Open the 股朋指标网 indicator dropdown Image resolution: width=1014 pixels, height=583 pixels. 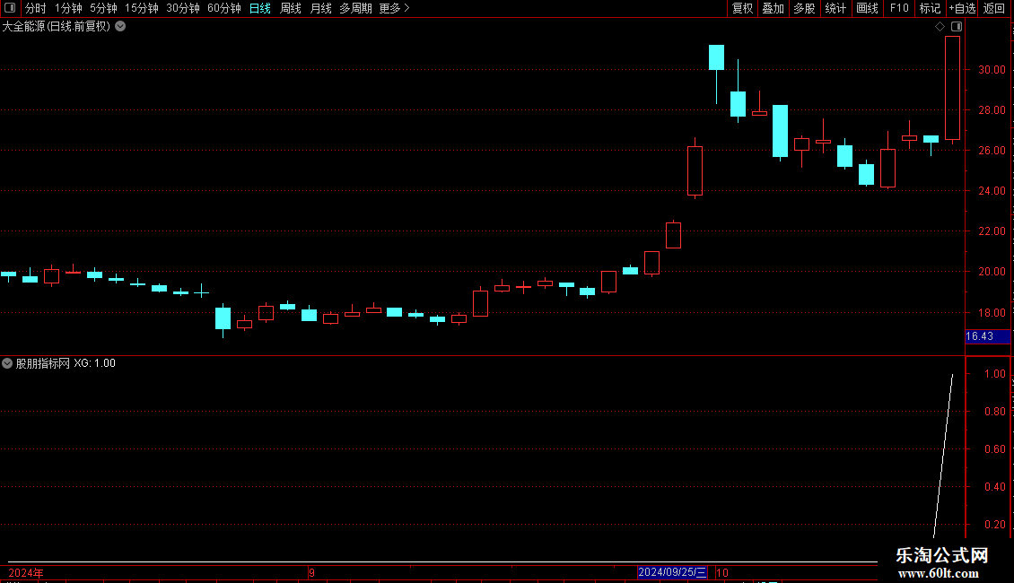coord(7,363)
